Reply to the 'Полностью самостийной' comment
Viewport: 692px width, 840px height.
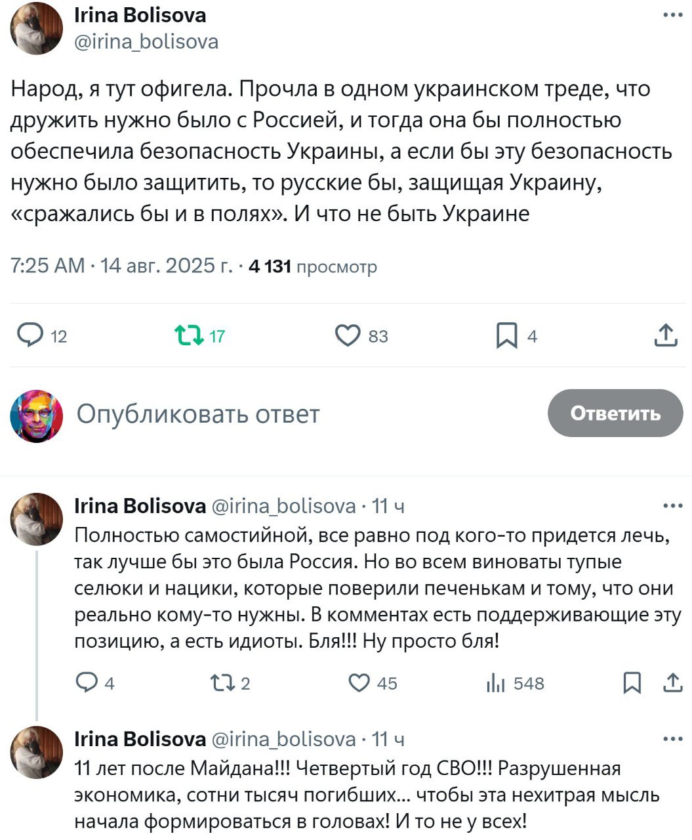coord(87,683)
